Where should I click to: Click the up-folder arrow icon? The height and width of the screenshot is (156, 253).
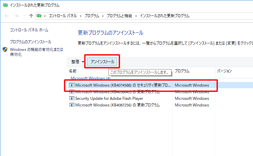[31, 16]
